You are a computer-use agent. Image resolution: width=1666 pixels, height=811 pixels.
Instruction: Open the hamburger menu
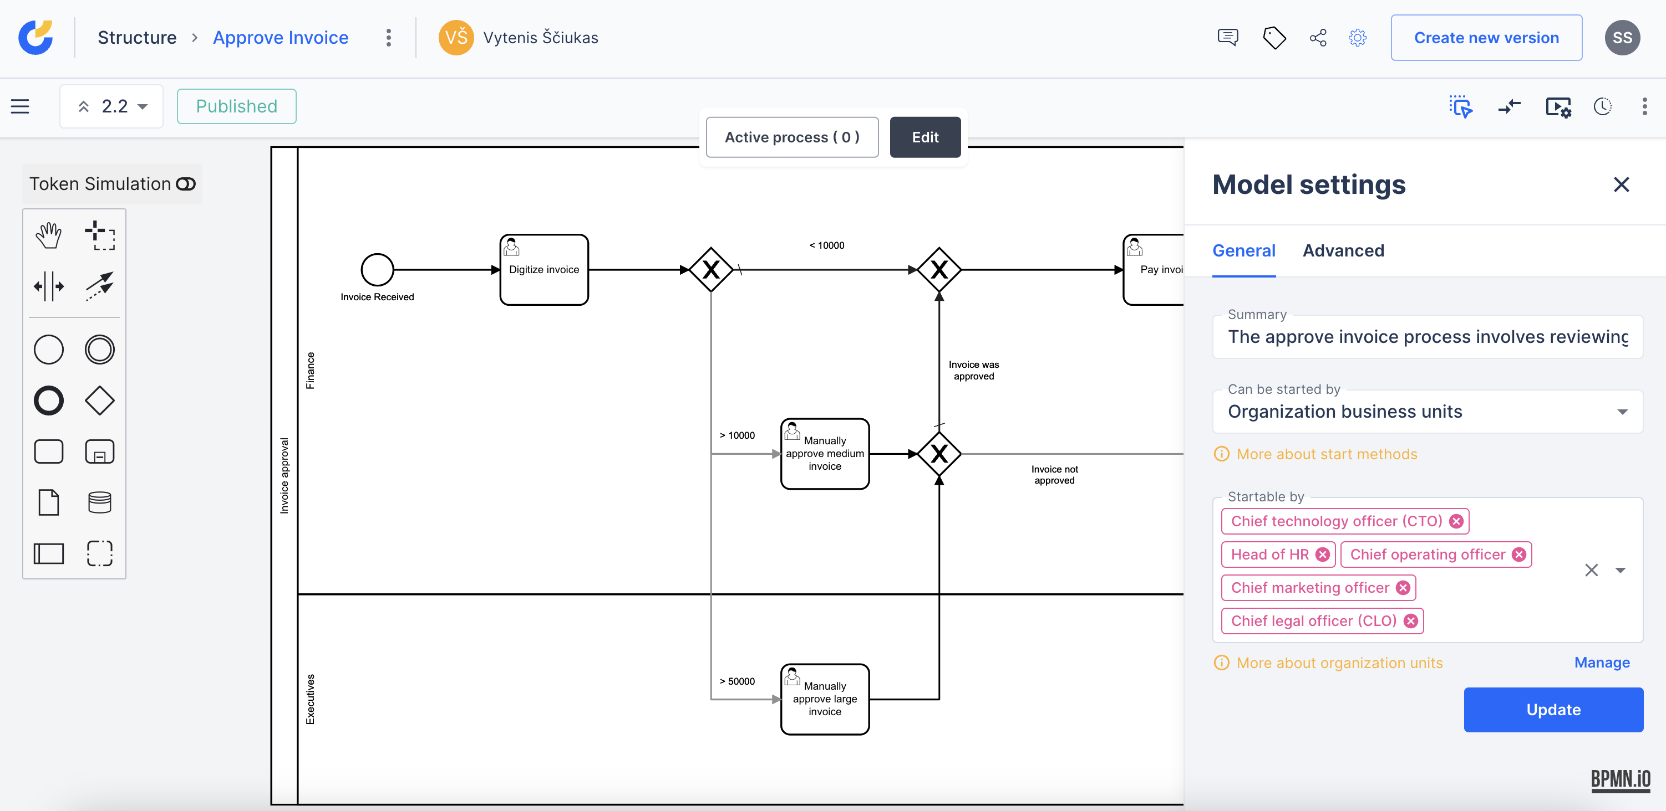tap(20, 106)
